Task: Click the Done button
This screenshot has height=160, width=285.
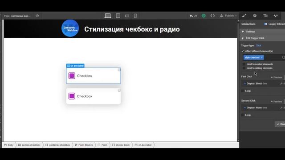Action: [280, 124]
